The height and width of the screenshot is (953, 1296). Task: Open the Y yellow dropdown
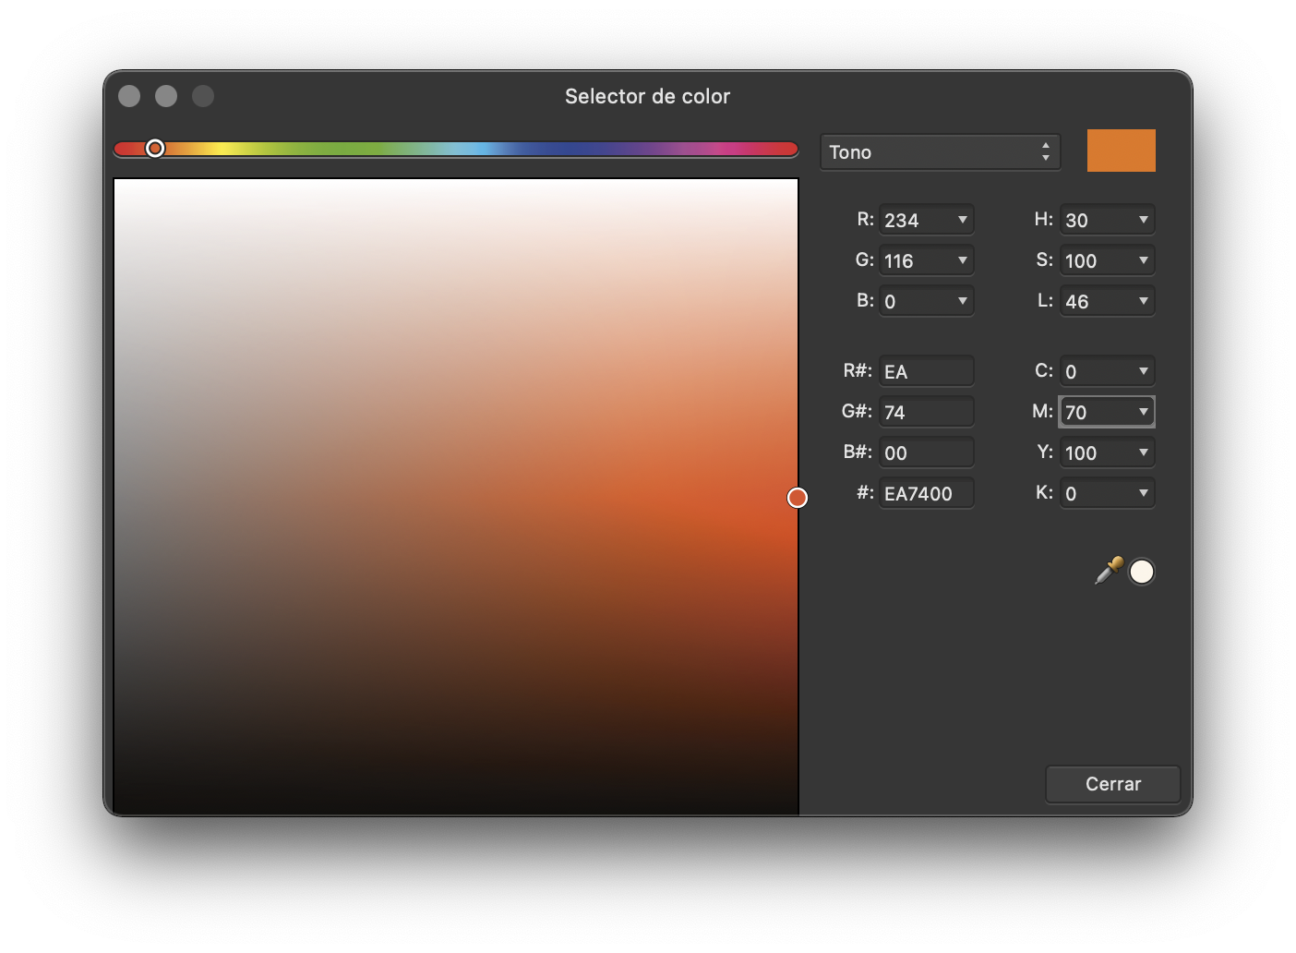(x=1143, y=452)
